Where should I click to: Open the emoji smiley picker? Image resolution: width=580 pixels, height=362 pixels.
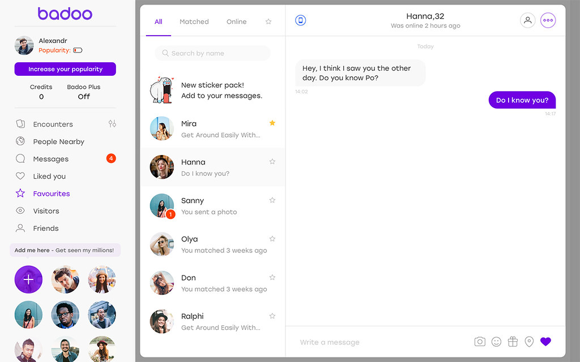[x=496, y=342]
